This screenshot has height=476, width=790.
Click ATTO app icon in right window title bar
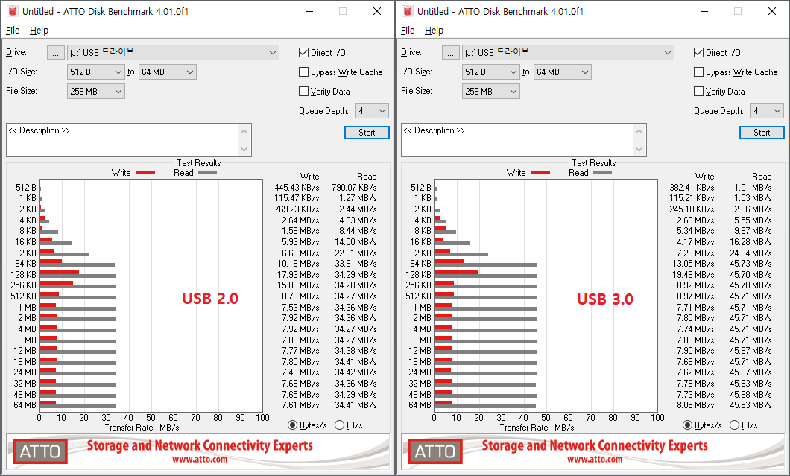(408, 11)
